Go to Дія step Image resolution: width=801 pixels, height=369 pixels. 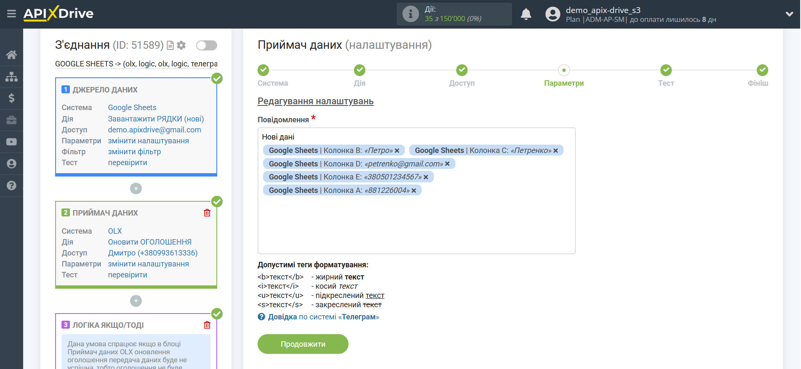[x=359, y=70]
